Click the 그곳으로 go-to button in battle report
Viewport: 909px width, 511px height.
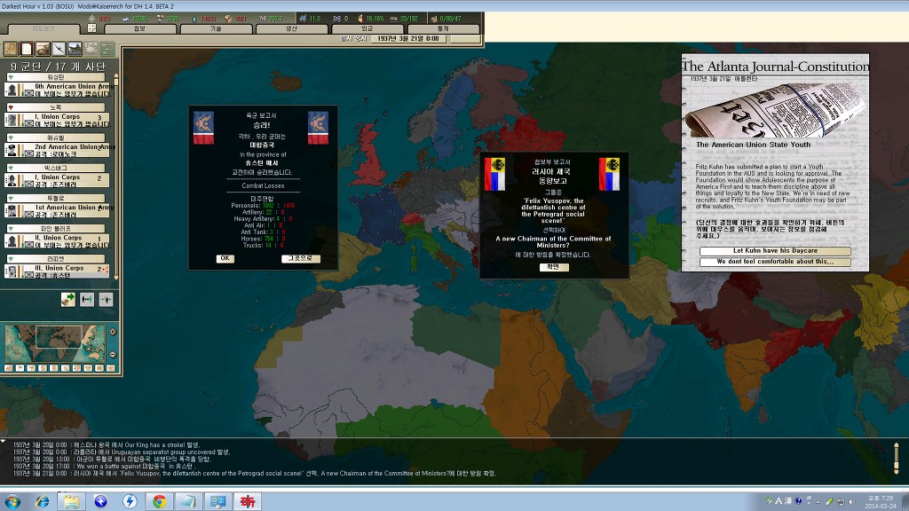tap(300, 258)
